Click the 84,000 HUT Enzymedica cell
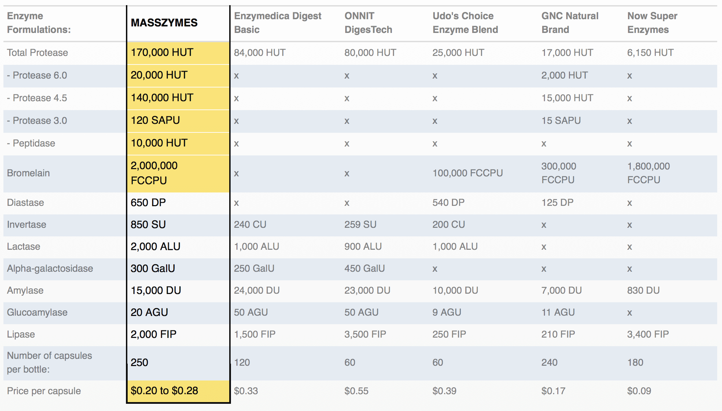This screenshot has height=411, width=722. [x=259, y=53]
